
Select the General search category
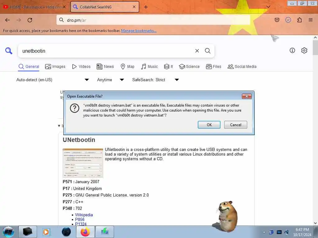click(x=29, y=67)
